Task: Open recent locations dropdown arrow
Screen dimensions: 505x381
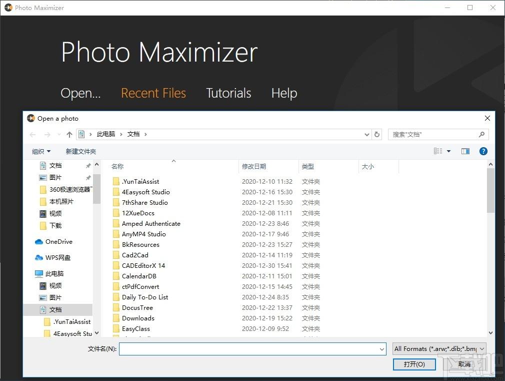Action: 59,135
